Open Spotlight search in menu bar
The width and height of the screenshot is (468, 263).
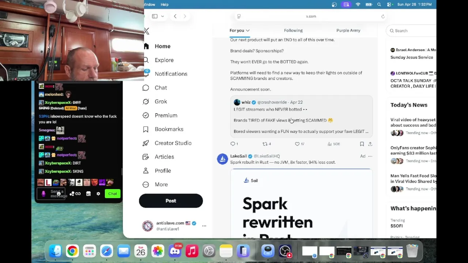point(379,4)
